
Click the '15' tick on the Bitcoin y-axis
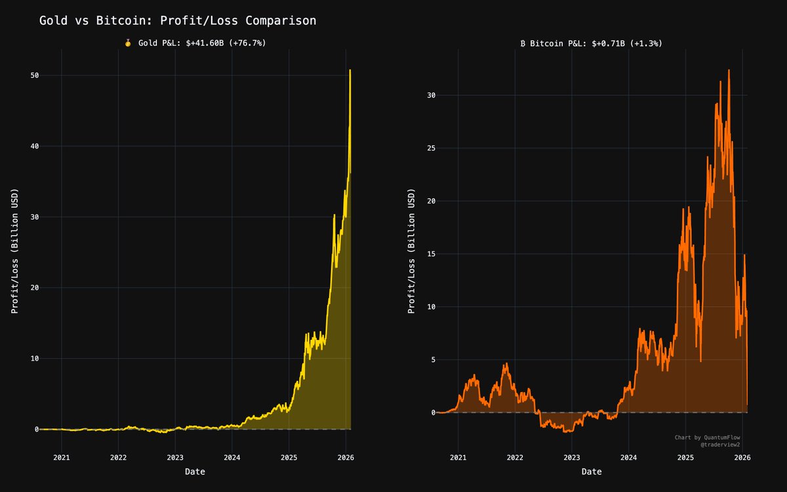(431, 254)
